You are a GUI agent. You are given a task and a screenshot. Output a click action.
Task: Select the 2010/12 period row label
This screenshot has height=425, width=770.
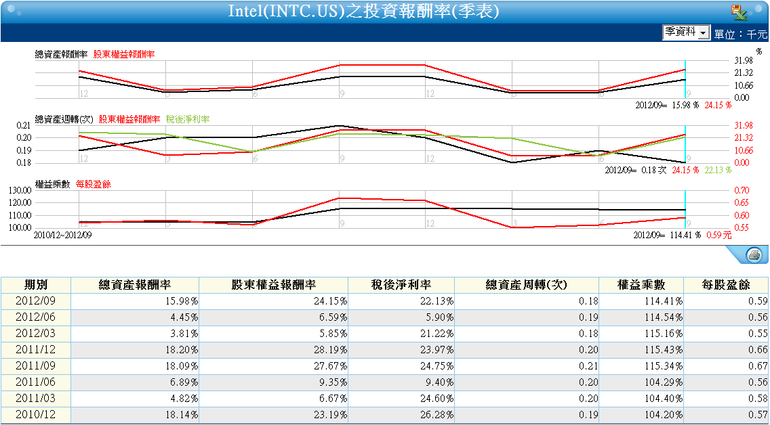36,416
